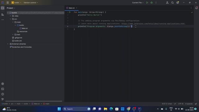Open the kotlin project selector dropdown
199x112 pixels.
16,2
